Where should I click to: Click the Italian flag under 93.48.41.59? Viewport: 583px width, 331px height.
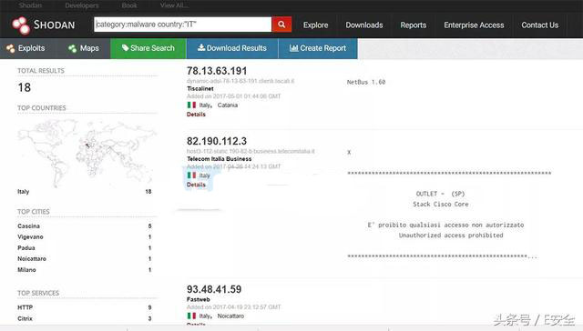[x=191, y=316]
